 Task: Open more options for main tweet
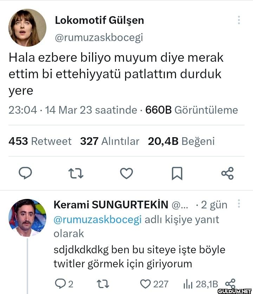pyautogui.click(x=239, y=20)
